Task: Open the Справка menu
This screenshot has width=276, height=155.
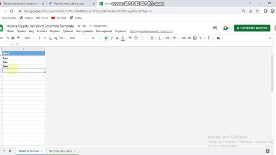Action: pos(120,31)
